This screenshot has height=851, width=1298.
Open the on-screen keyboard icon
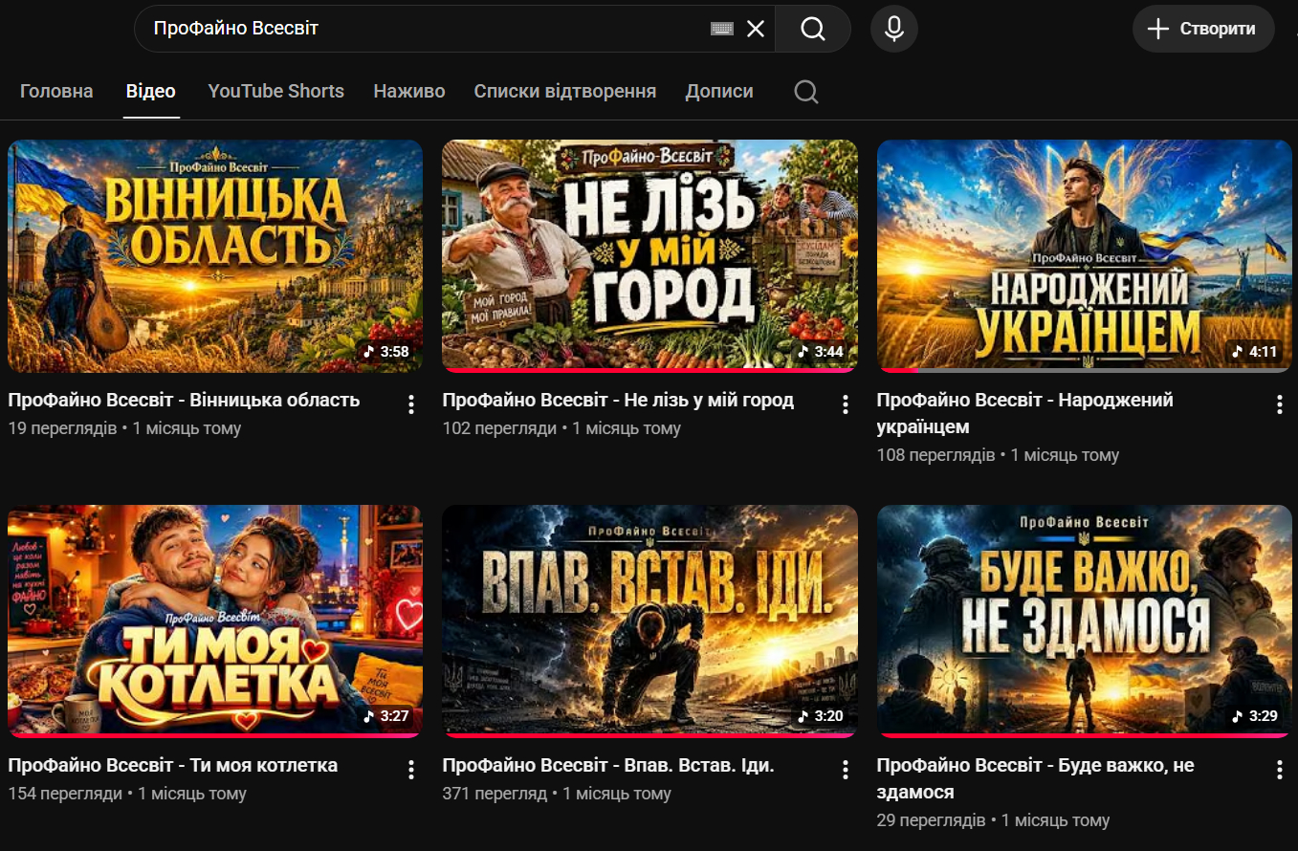722,29
